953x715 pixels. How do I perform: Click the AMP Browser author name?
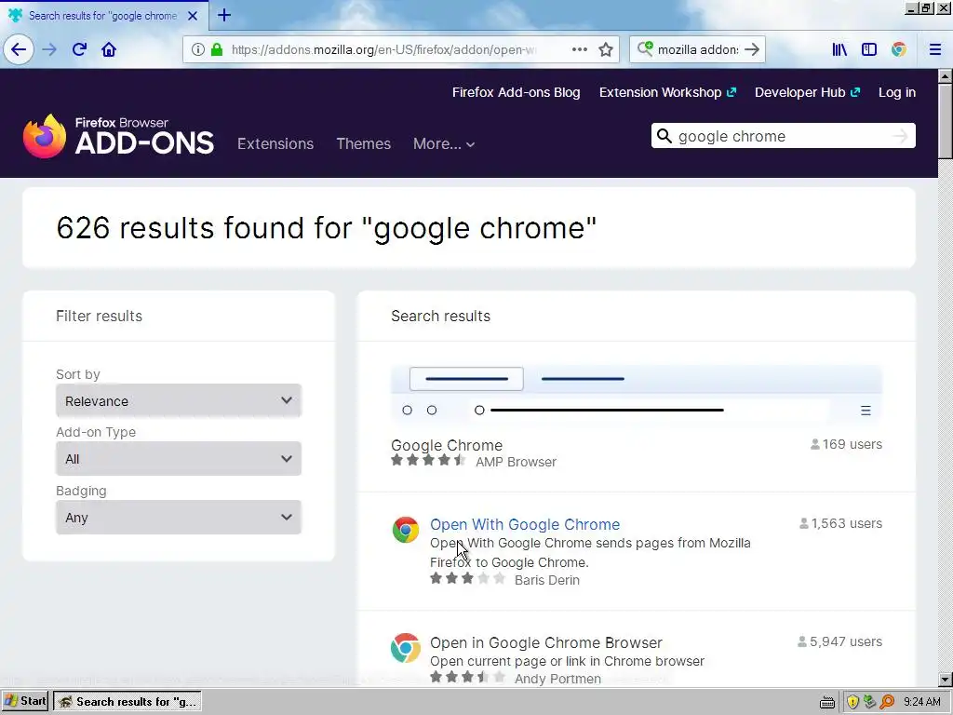(x=516, y=462)
